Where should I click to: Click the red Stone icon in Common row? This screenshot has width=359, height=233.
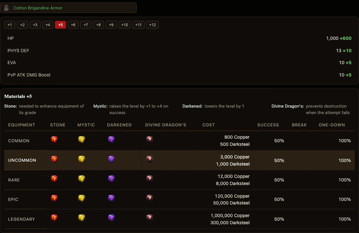54,139
